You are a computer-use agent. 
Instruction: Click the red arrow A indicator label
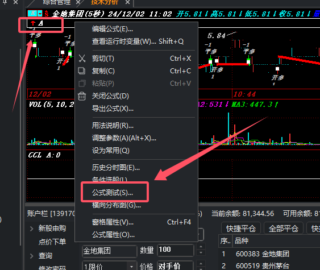click(37, 23)
